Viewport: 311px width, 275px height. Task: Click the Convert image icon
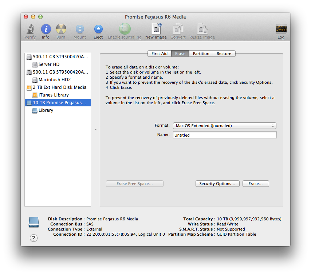(x=178, y=29)
